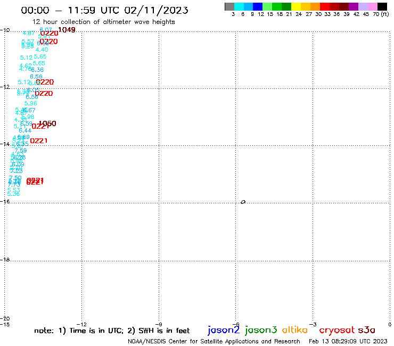
Task: Click the dark red '1050' time marker
Action: 47,123
